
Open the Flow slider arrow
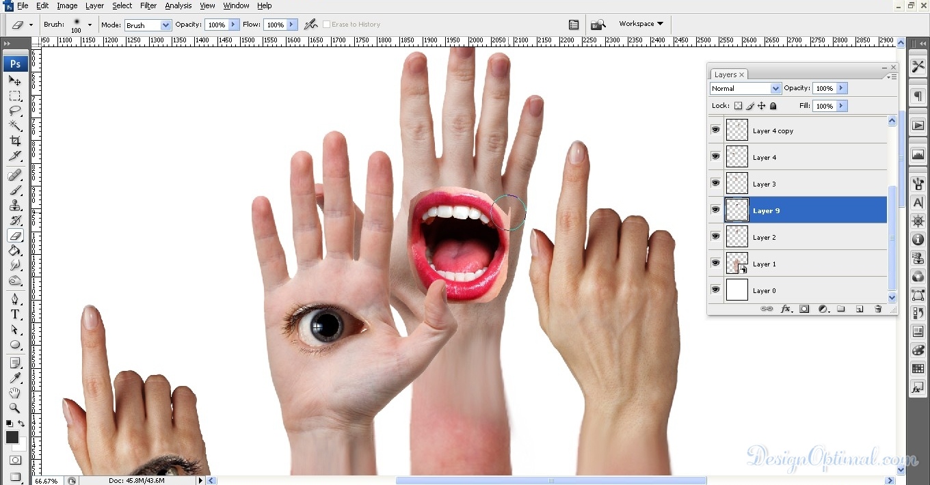click(293, 25)
